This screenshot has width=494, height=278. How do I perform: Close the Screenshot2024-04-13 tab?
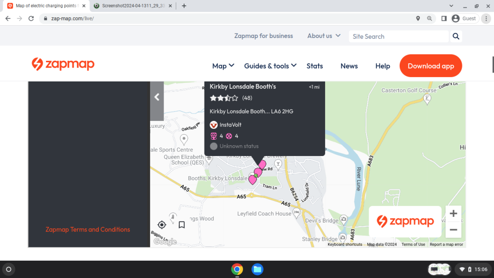click(170, 5)
